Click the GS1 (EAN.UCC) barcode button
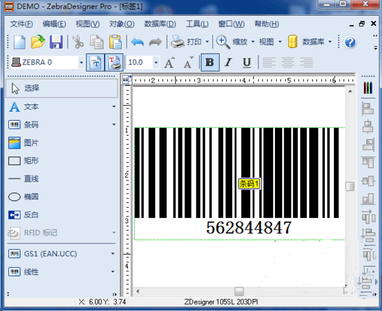 tap(43, 253)
